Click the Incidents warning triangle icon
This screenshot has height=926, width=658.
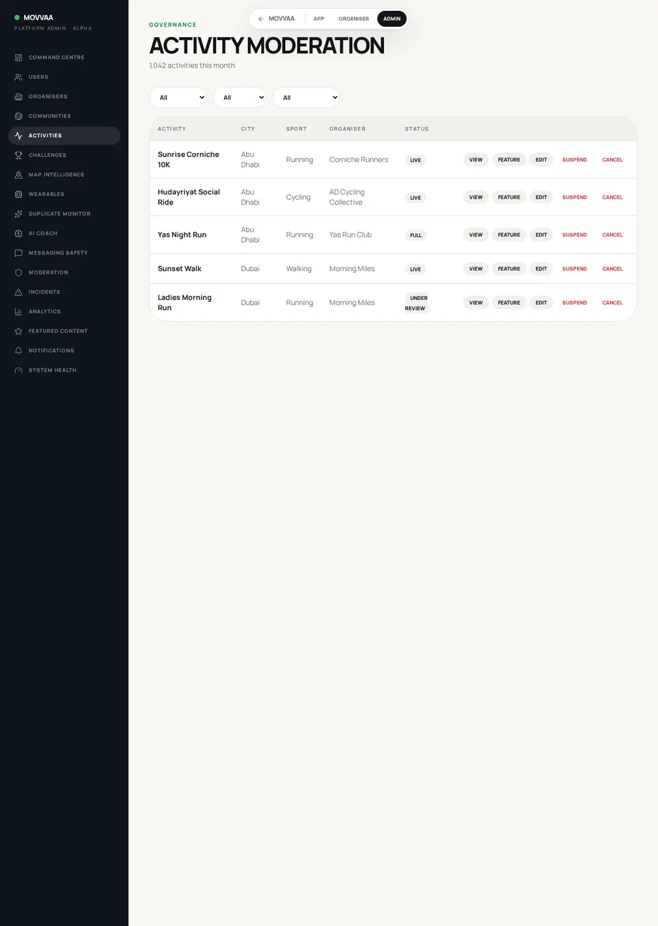click(x=19, y=292)
